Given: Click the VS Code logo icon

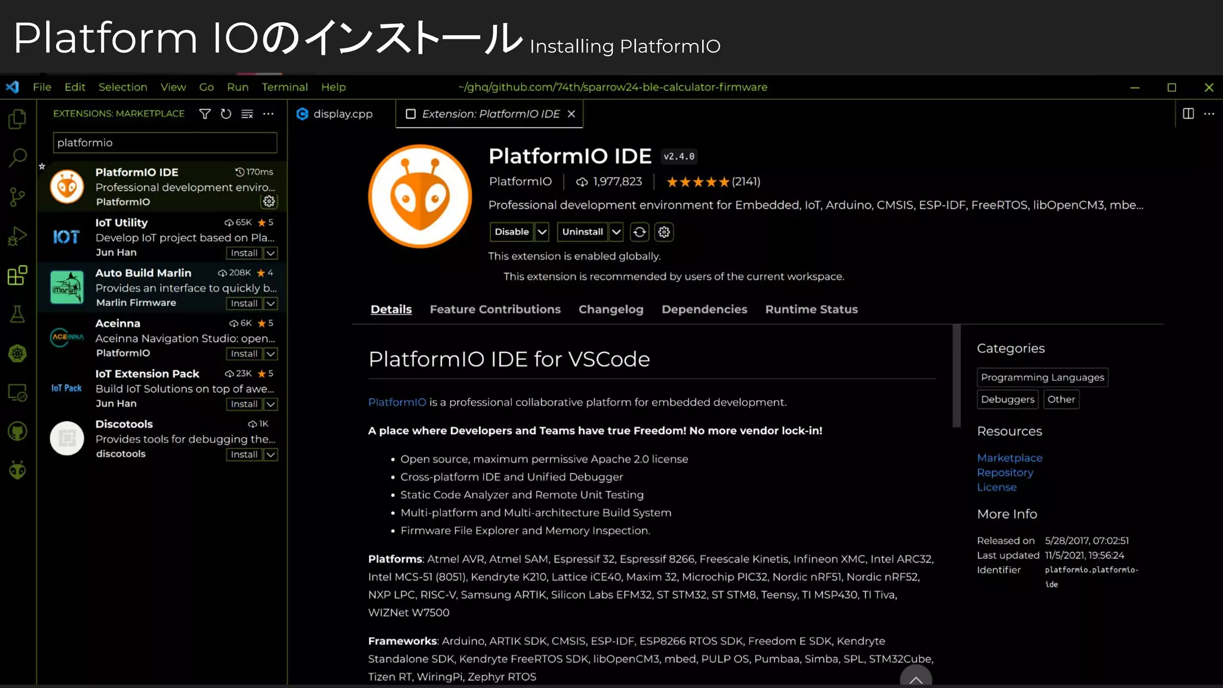Looking at the screenshot, I should [x=13, y=87].
